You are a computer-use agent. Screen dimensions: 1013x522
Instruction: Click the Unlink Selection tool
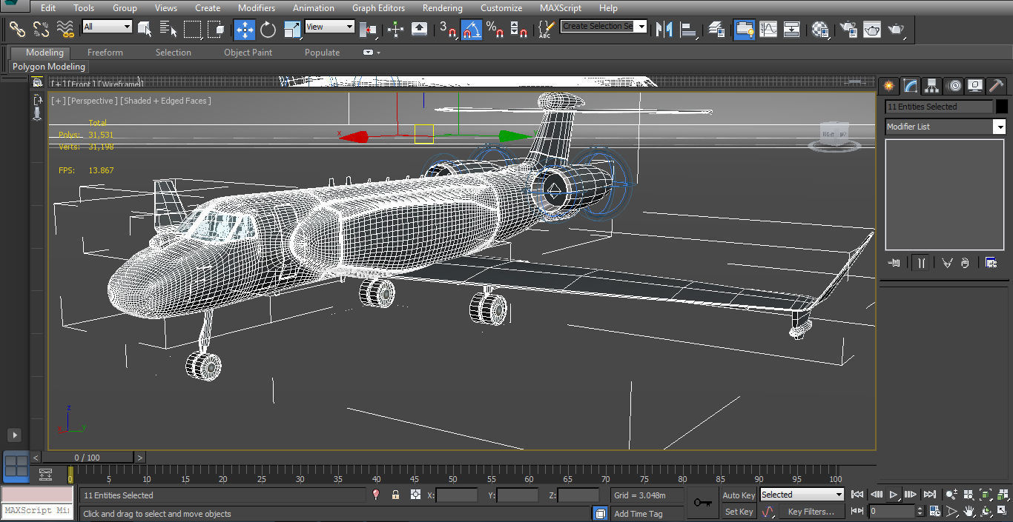pos(42,30)
